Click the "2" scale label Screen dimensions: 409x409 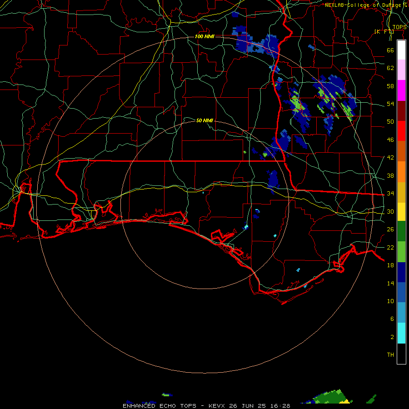pos(392,337)
